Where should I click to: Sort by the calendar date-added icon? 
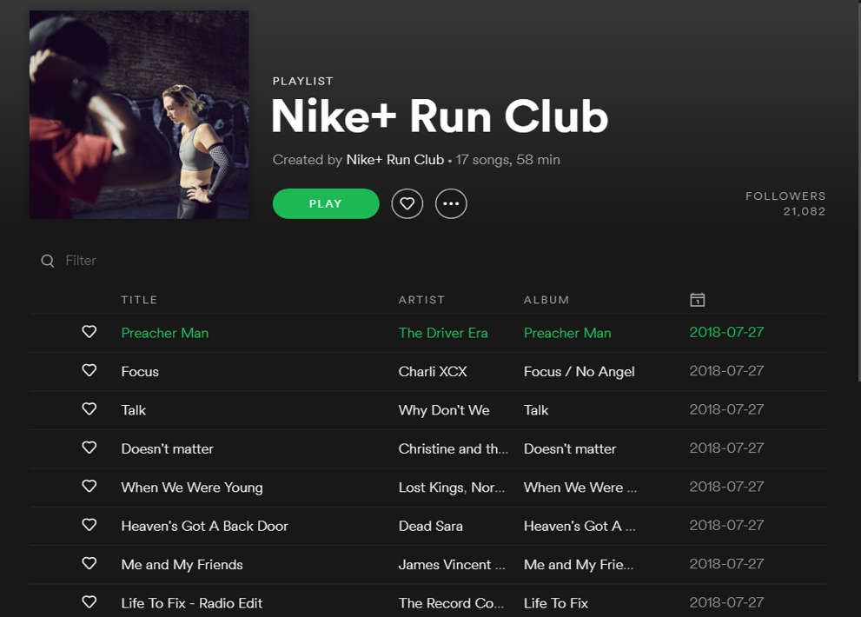pos(698,300)
